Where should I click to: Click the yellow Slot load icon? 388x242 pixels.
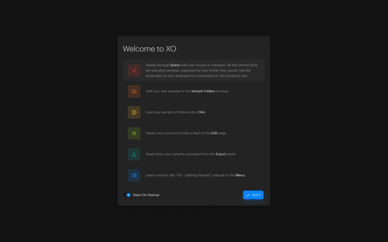tap(134, 112)
